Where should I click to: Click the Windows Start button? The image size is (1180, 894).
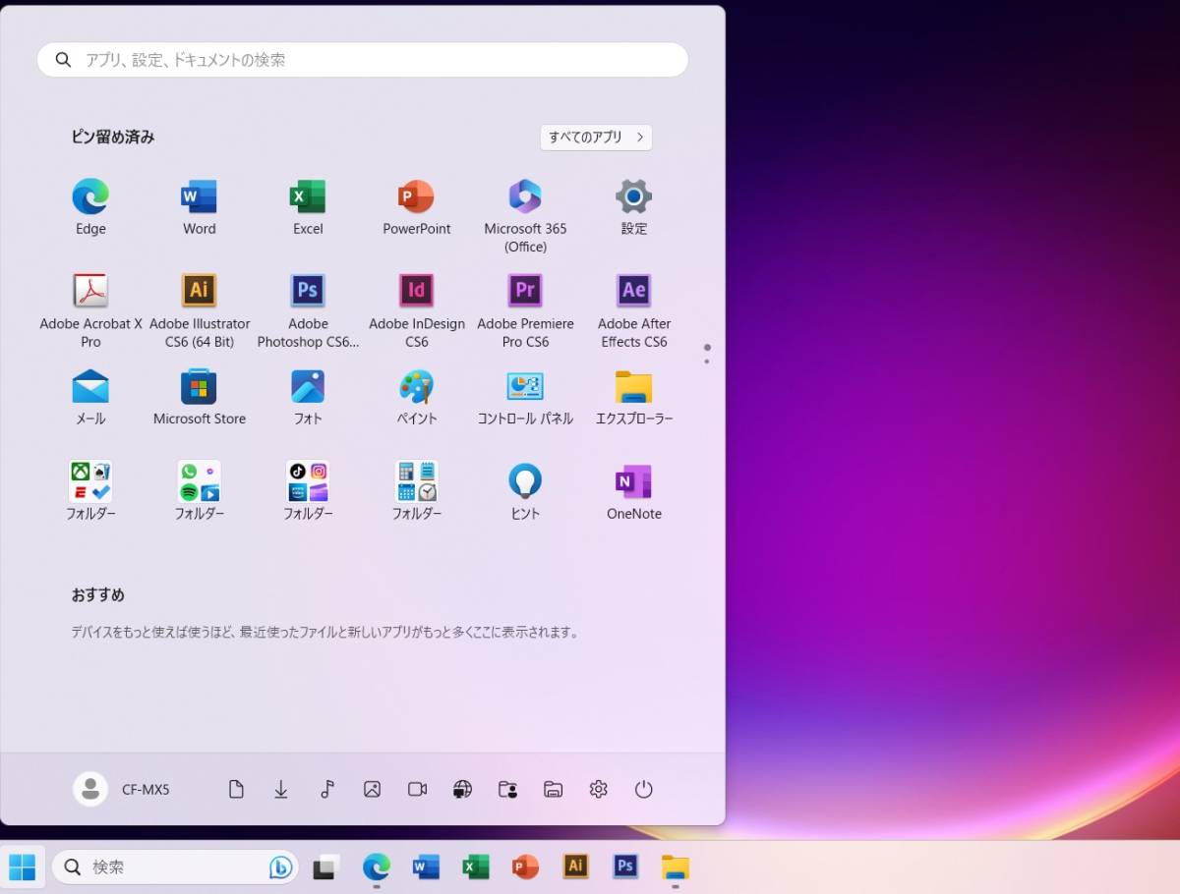(22, 866)
